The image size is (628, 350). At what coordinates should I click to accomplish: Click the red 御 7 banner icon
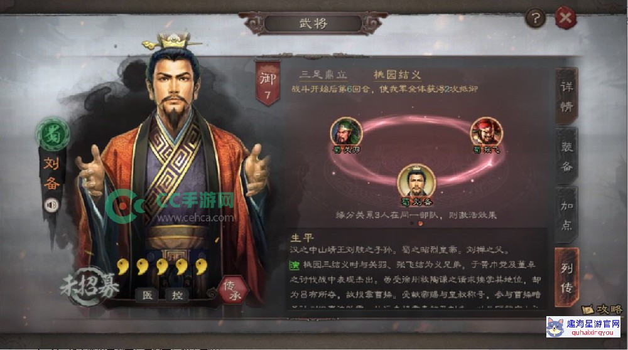pos(268,83)
